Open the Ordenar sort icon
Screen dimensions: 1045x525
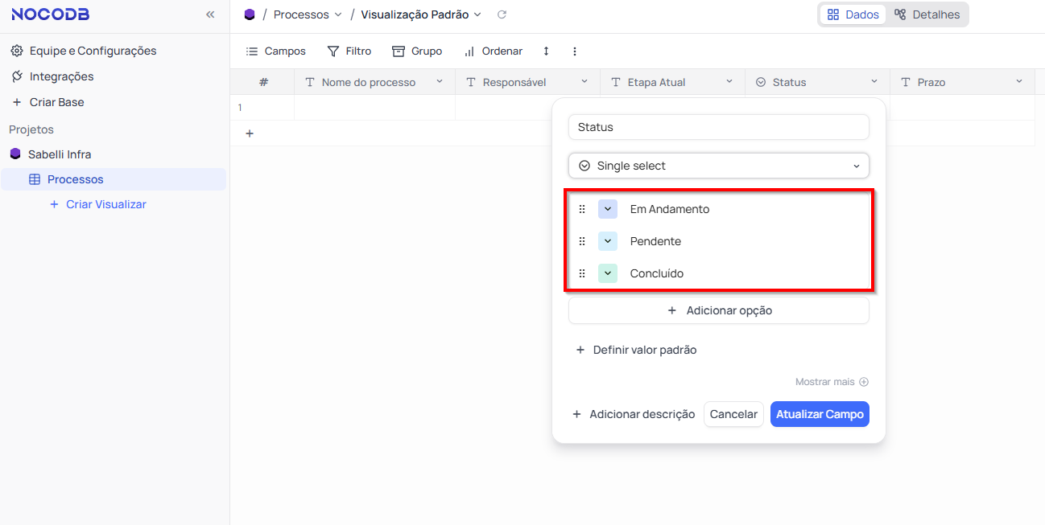tap(469, 51)
